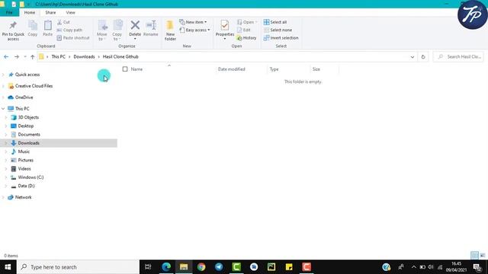Image resolution: width=488 pixels, height=274 pixels.
Task: Open the File menu tab
Action: click(x=9, y=12)
